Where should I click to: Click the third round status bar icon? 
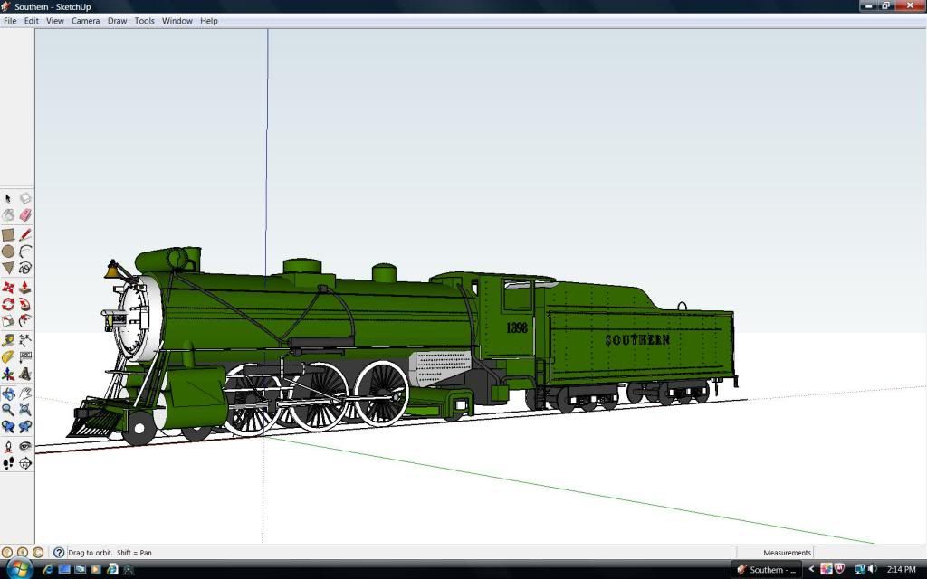click(x=38, y=553)
